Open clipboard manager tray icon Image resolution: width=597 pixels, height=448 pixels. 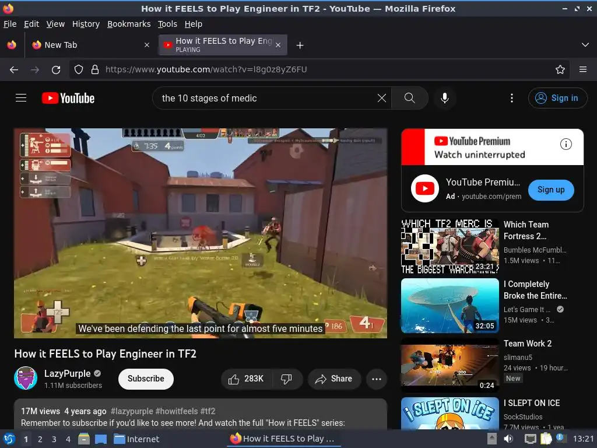pyautogui.click(x=546, y=439)
